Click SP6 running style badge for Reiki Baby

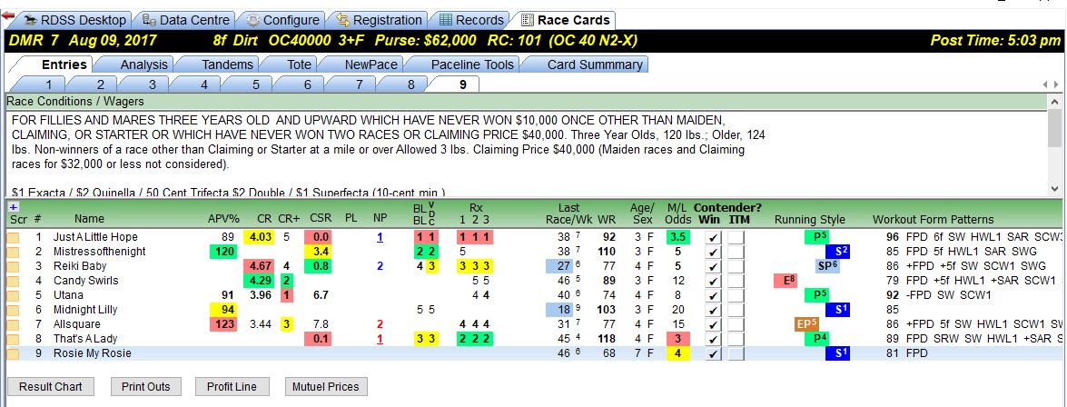click(x=827, y=266)
